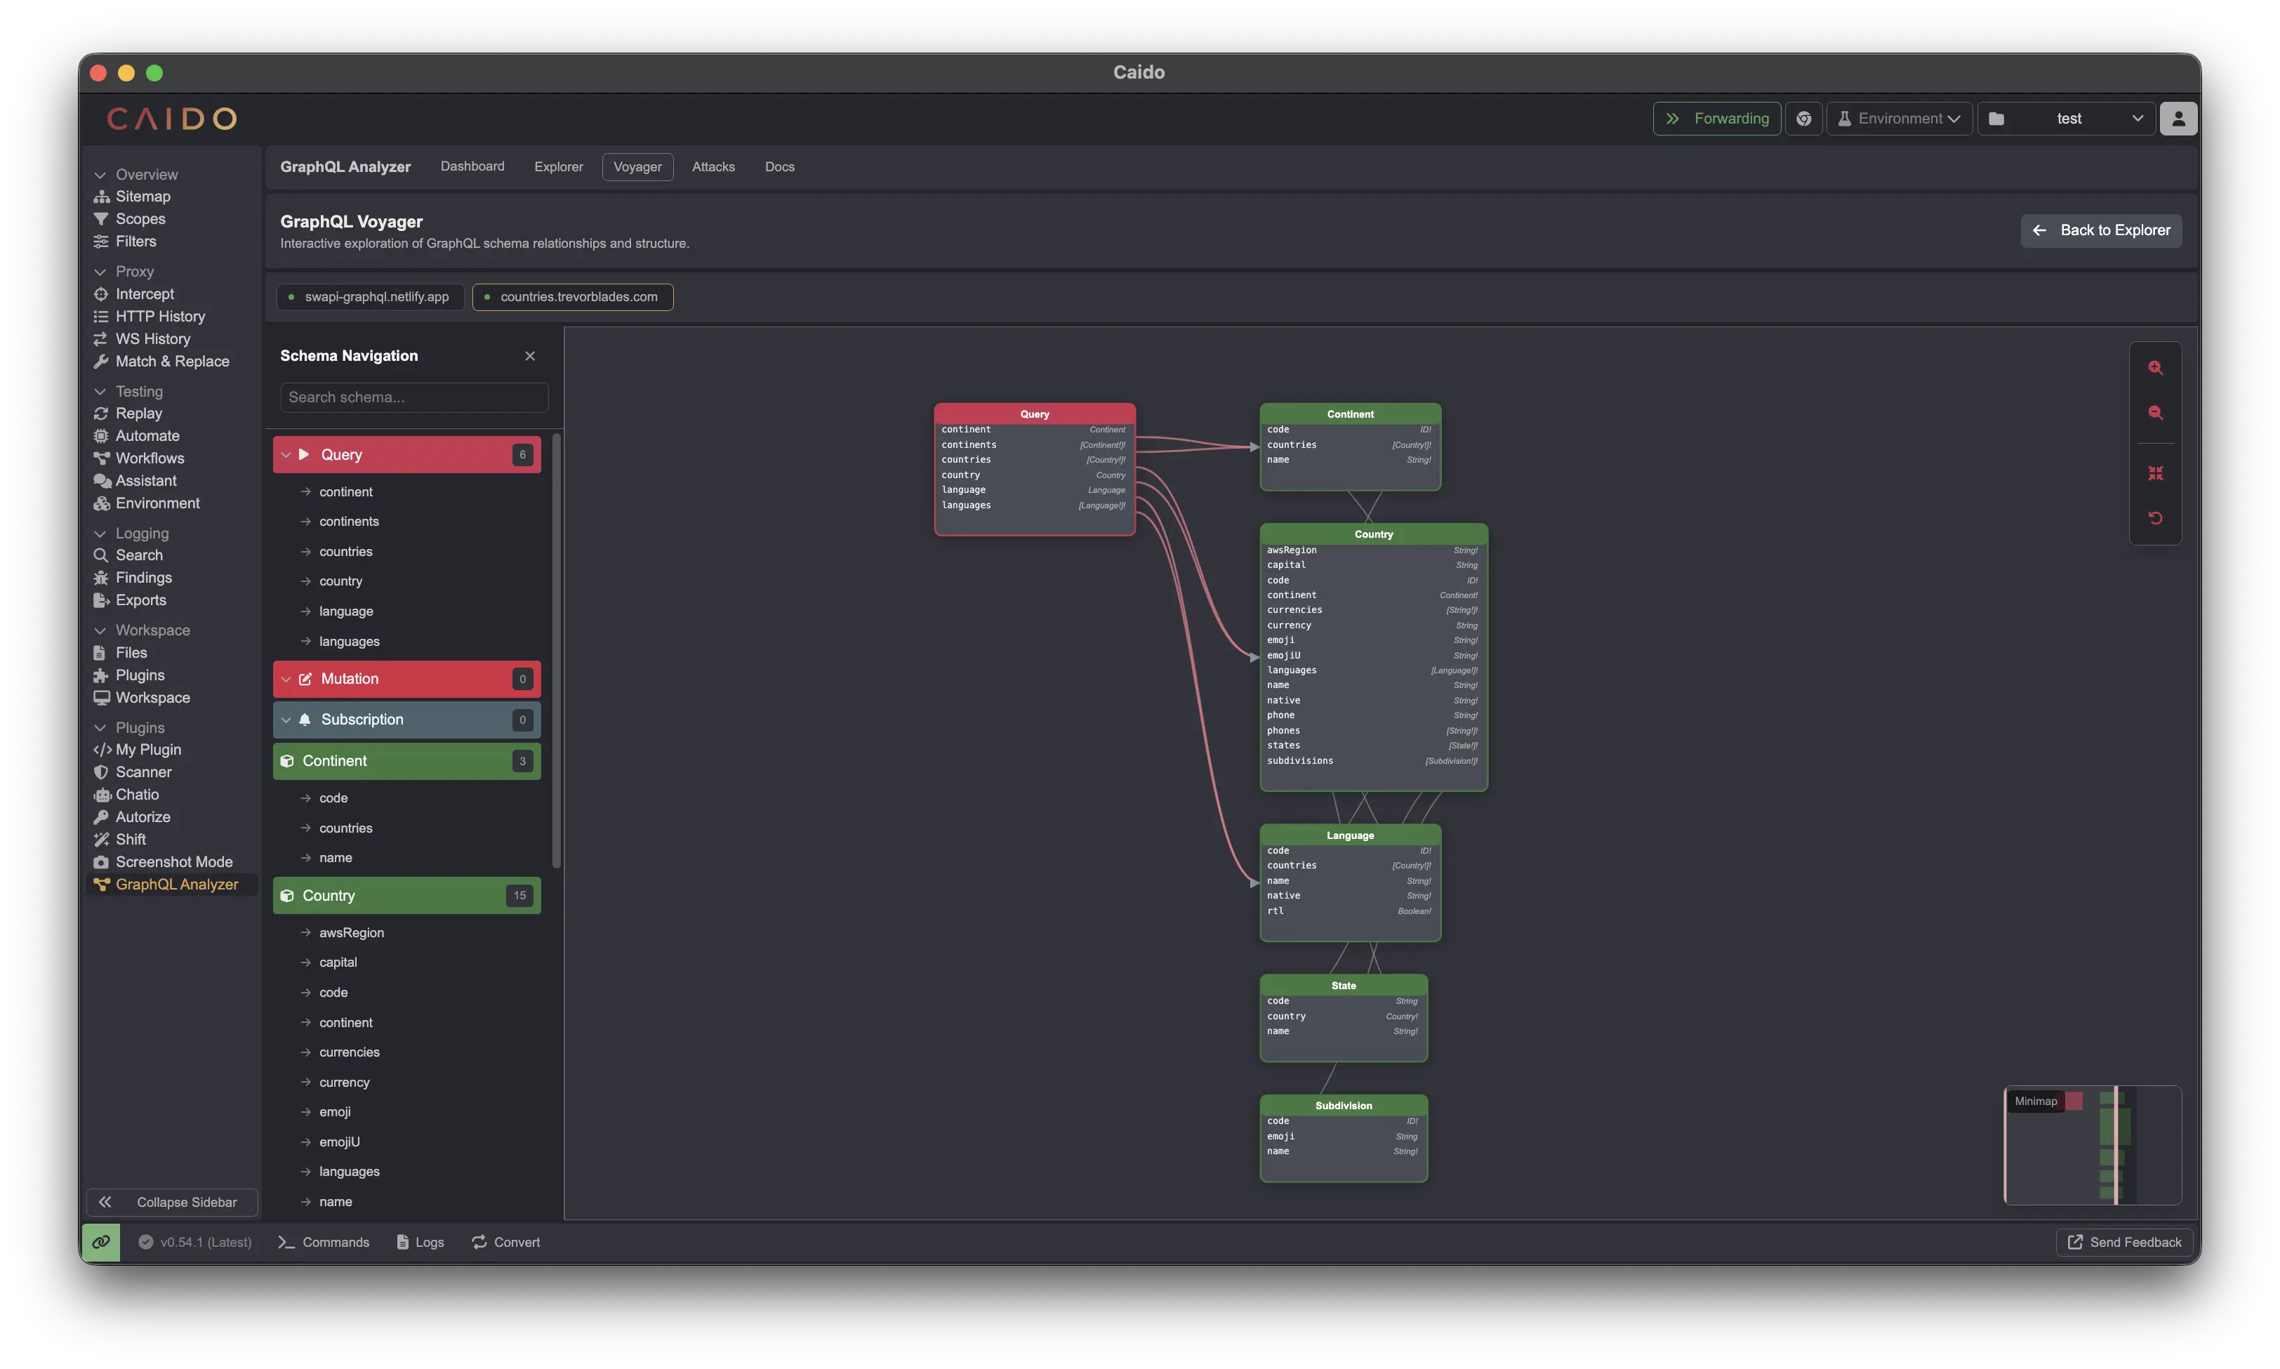Open the Assistant from sidebar
This screenshot has width=2280, height=1369.
pos(146,481)
